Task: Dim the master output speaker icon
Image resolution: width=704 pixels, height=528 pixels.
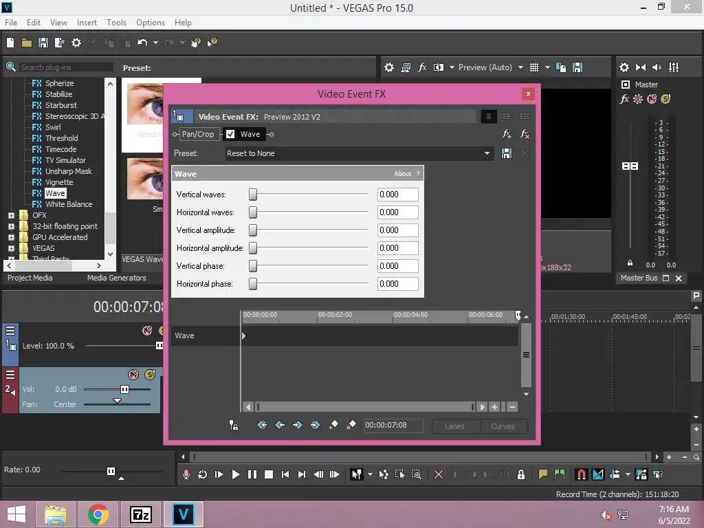Action: tap(657, 67)
